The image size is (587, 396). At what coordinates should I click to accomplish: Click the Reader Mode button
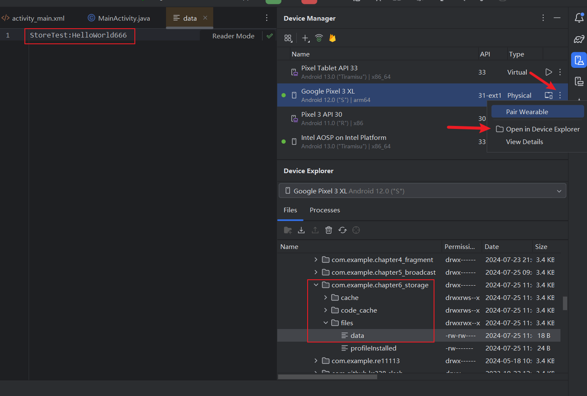[233, 36]
